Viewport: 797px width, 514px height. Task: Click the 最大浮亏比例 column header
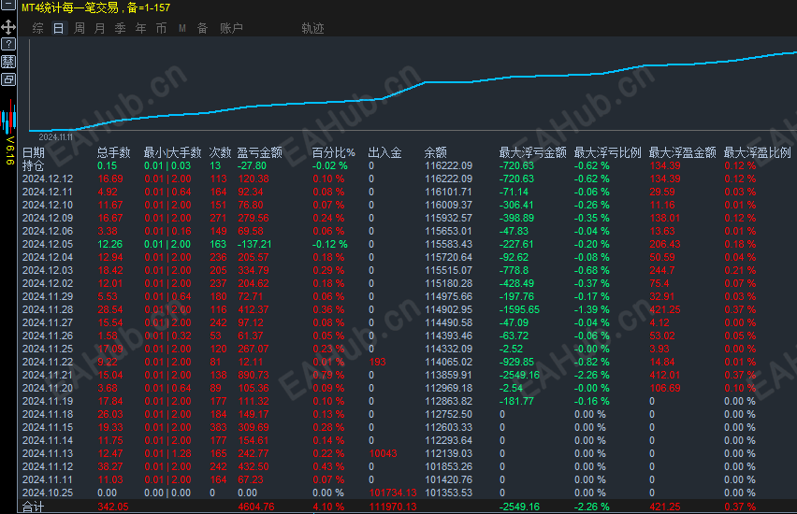607,152
